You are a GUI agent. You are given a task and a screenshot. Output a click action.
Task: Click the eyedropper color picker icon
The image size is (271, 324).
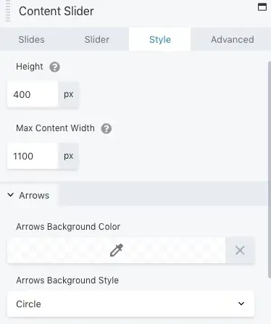[117, 250]
